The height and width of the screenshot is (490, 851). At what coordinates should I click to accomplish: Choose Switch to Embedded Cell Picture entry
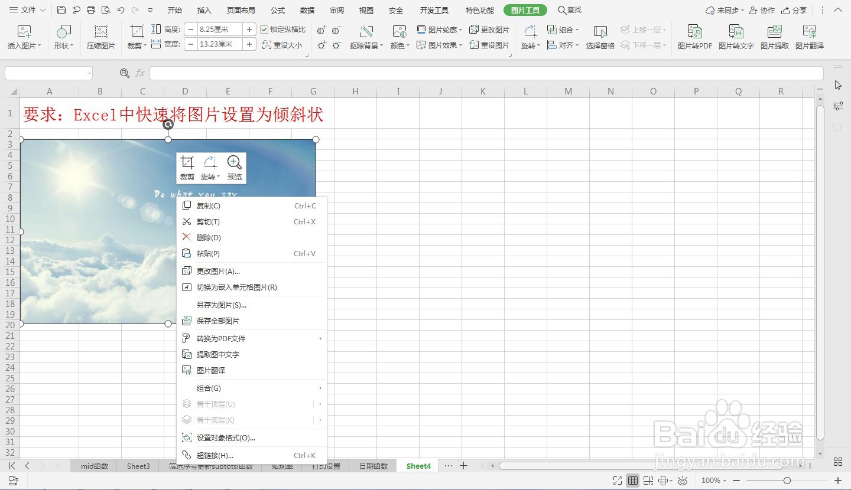coord(252,287)
